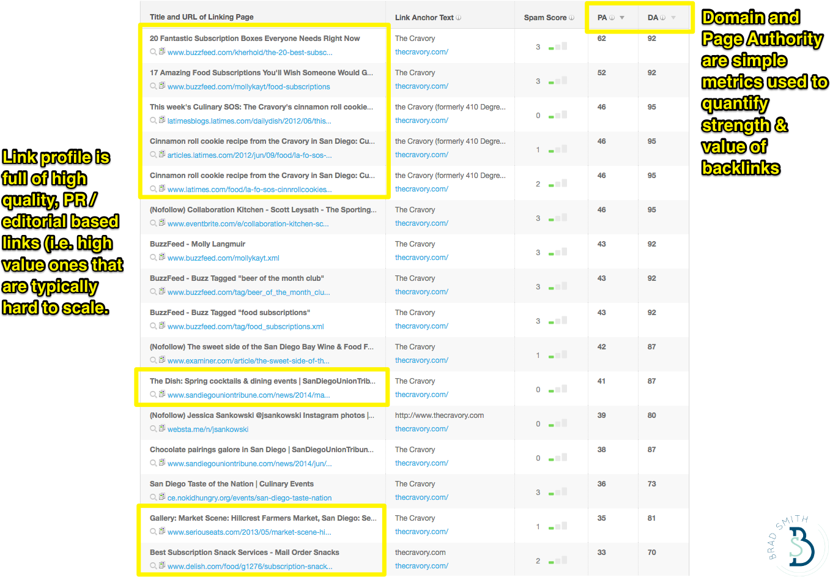Open thecravory.com link in 20 Fantastic Subscription row
830x577 pixels.
[x=421, y=52]
